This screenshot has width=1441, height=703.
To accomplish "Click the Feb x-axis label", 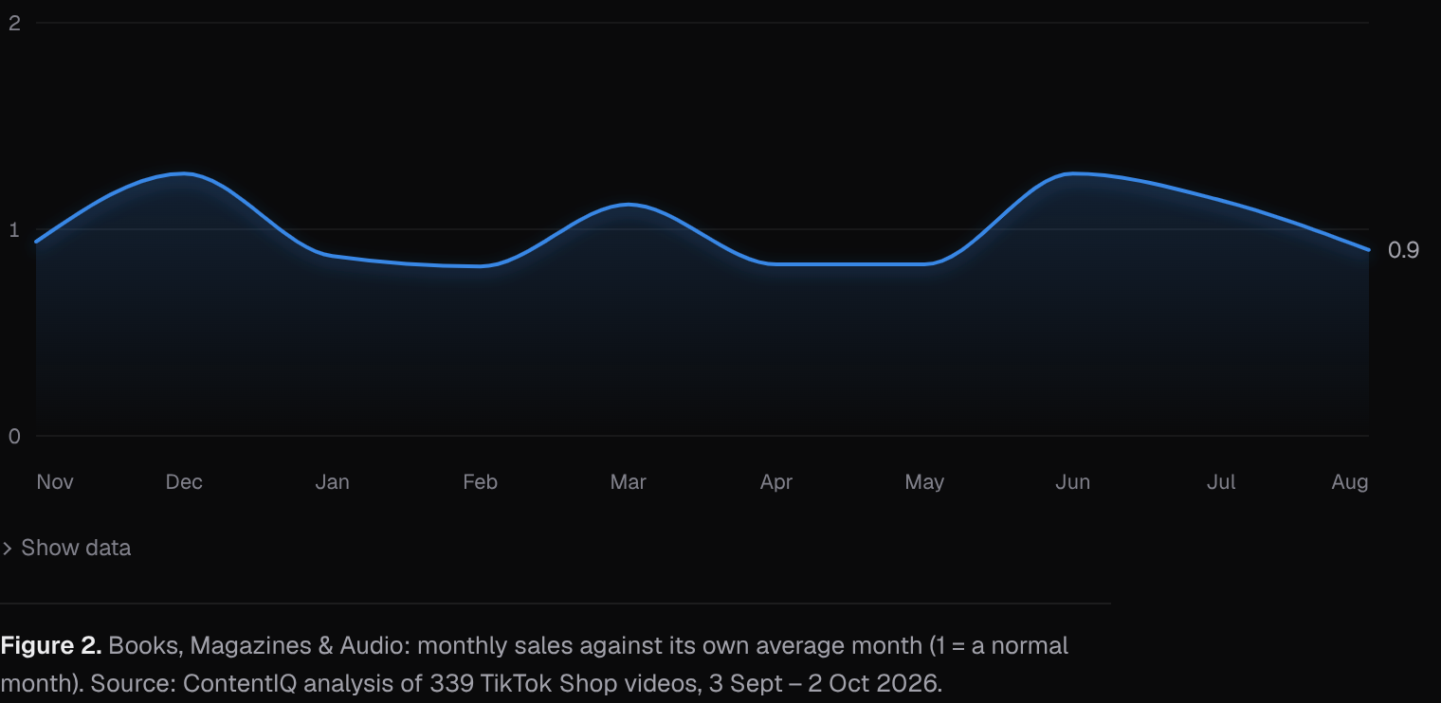I will 480,481.
